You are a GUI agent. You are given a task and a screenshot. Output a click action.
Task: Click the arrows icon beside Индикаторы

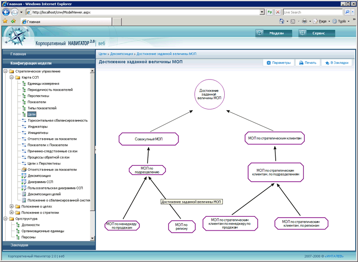click(24, 127)
